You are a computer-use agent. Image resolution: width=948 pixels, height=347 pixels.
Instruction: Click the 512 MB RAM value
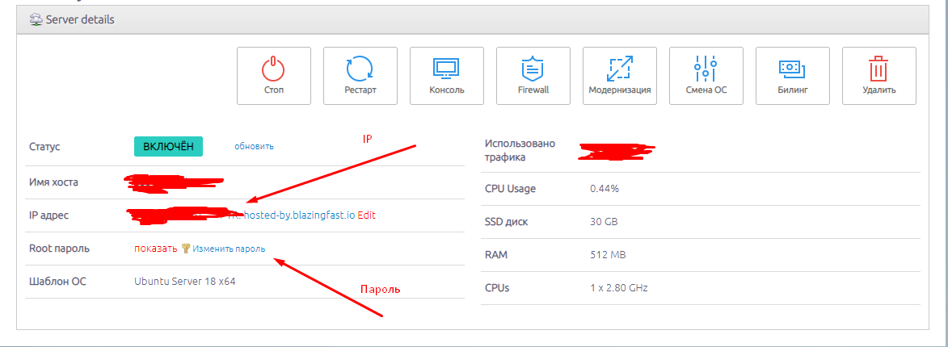[608, 255]
